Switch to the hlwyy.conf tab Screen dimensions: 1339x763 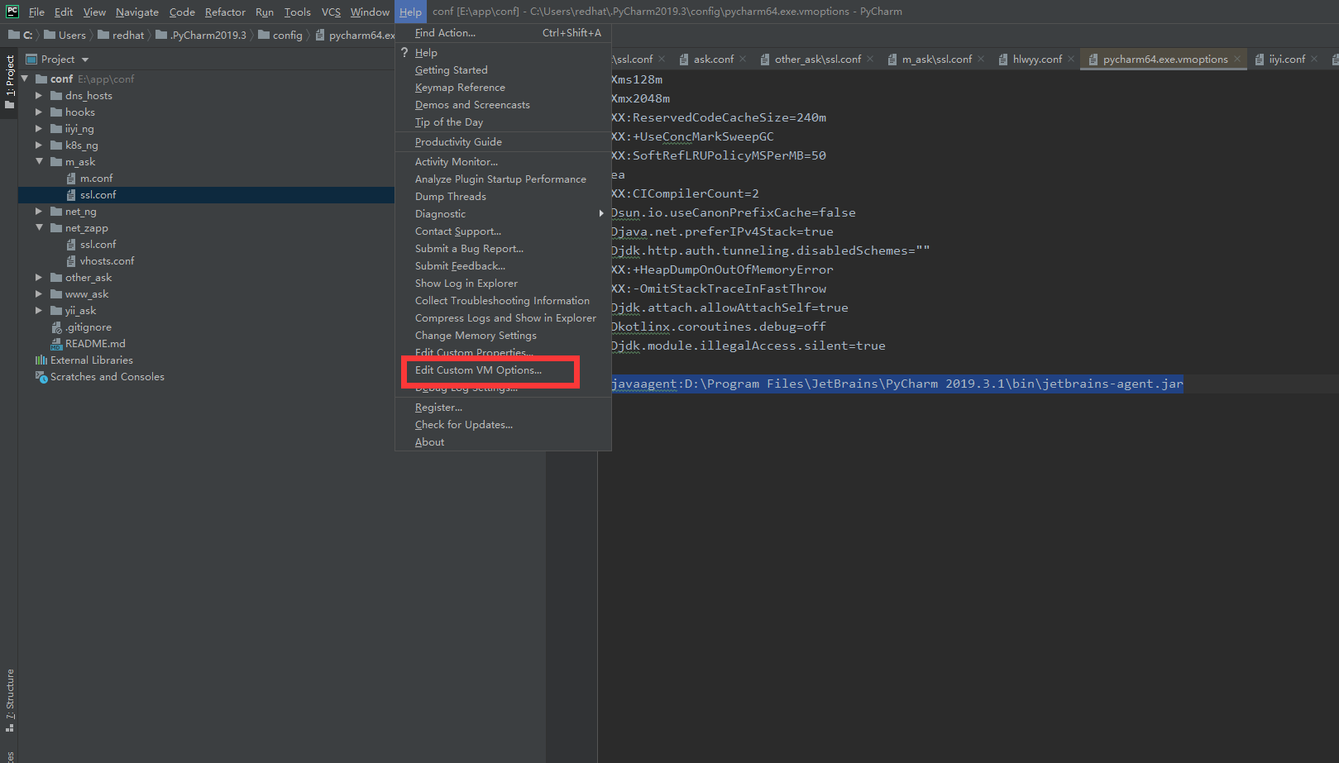(1036, 60)
